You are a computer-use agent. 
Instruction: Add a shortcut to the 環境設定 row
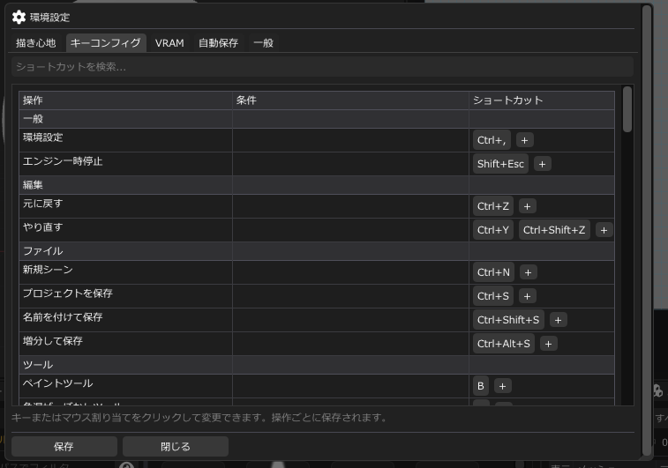(x=524, y=140)
